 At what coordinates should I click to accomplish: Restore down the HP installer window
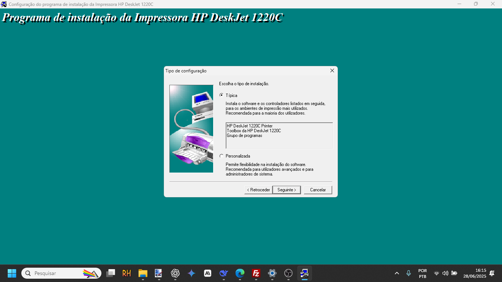476,4
